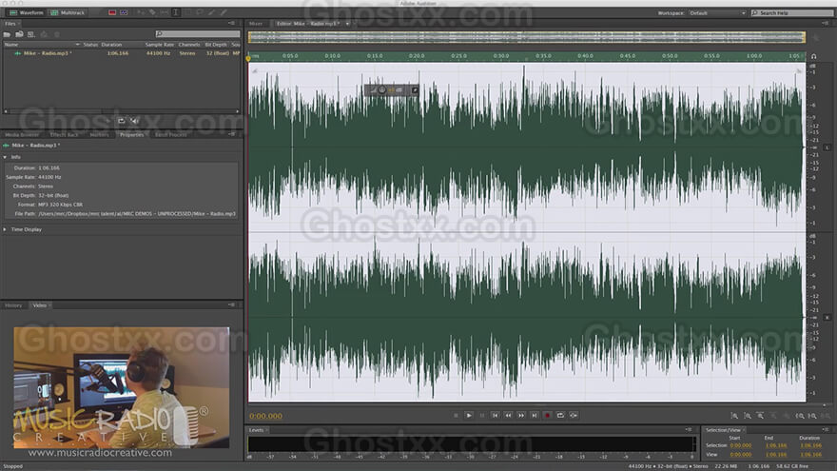
Task: Sort files by Name column header
Action: coord(11,45)
